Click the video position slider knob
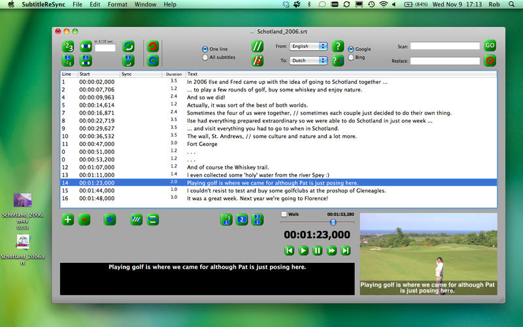Screen dimensions: 523x327 [x=333, y=222]
